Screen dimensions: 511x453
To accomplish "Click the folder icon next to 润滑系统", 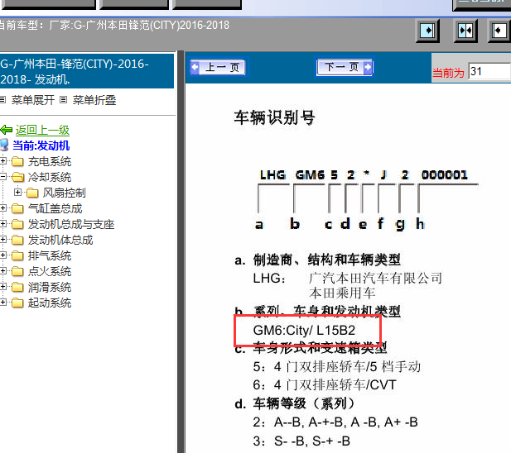I will (x=17, y=287).
